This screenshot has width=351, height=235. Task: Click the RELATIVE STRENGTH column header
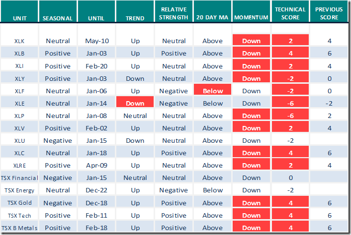pos(174,14)
